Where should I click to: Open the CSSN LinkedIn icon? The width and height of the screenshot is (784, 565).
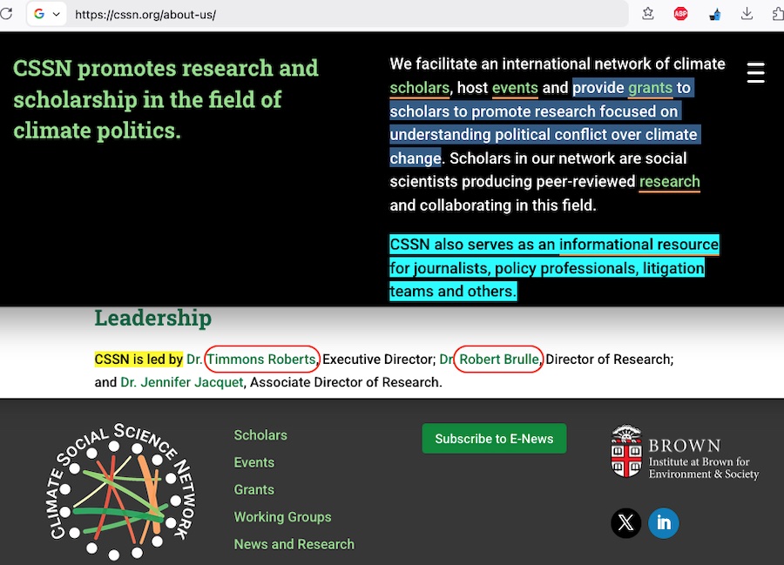pyautogui.click(x=664, y=522)
